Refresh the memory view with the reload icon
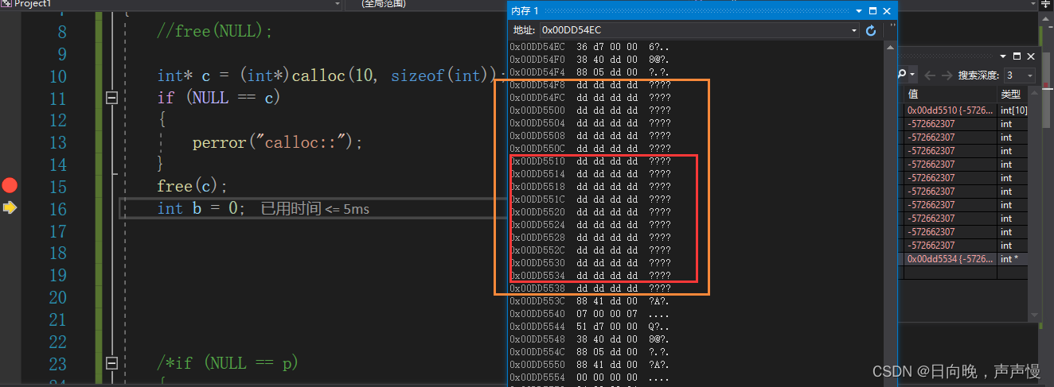 870,30
